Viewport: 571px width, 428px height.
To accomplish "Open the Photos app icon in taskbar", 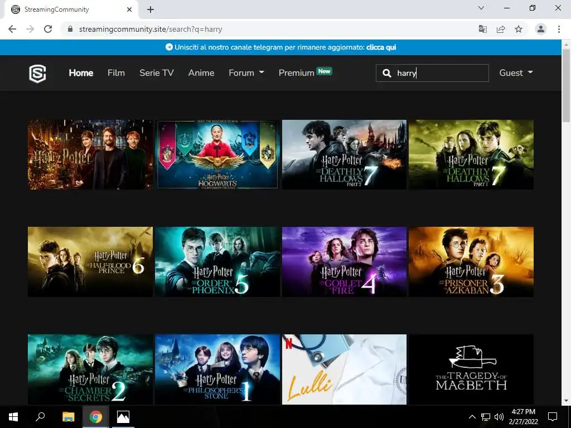I will pos(123,417).
